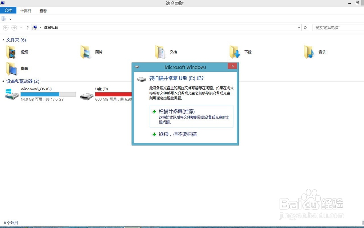
Task: Collapse the 设备和驱动器 (2) section
Action: click(x=3, y=81)
